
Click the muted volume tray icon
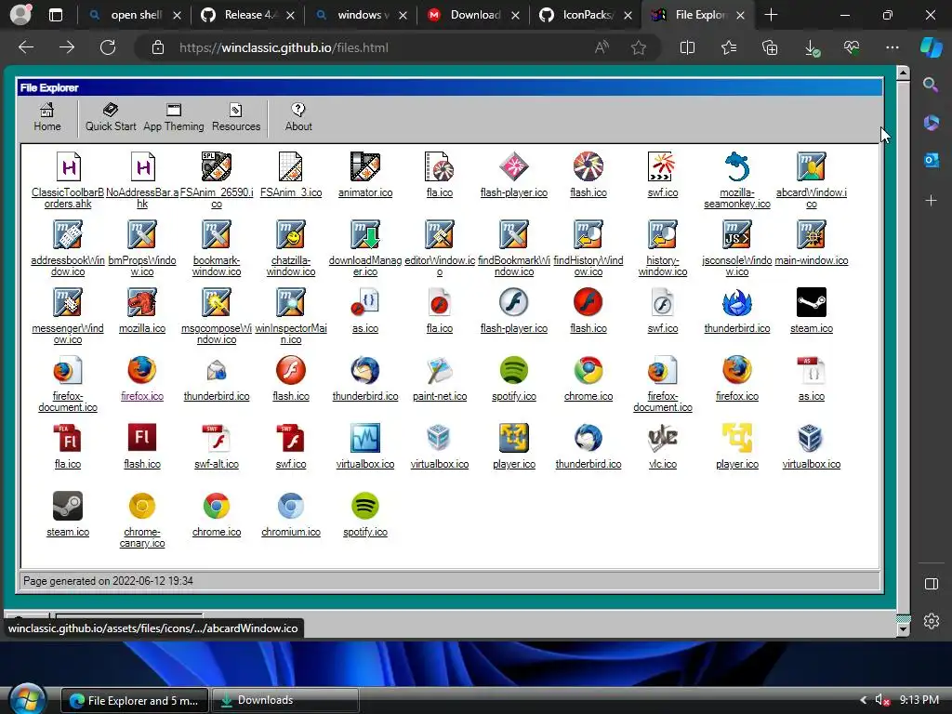(x=881, y=700)
